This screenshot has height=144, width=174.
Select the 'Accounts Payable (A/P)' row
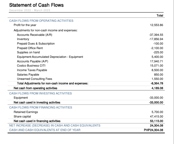[x=33, y=61]
